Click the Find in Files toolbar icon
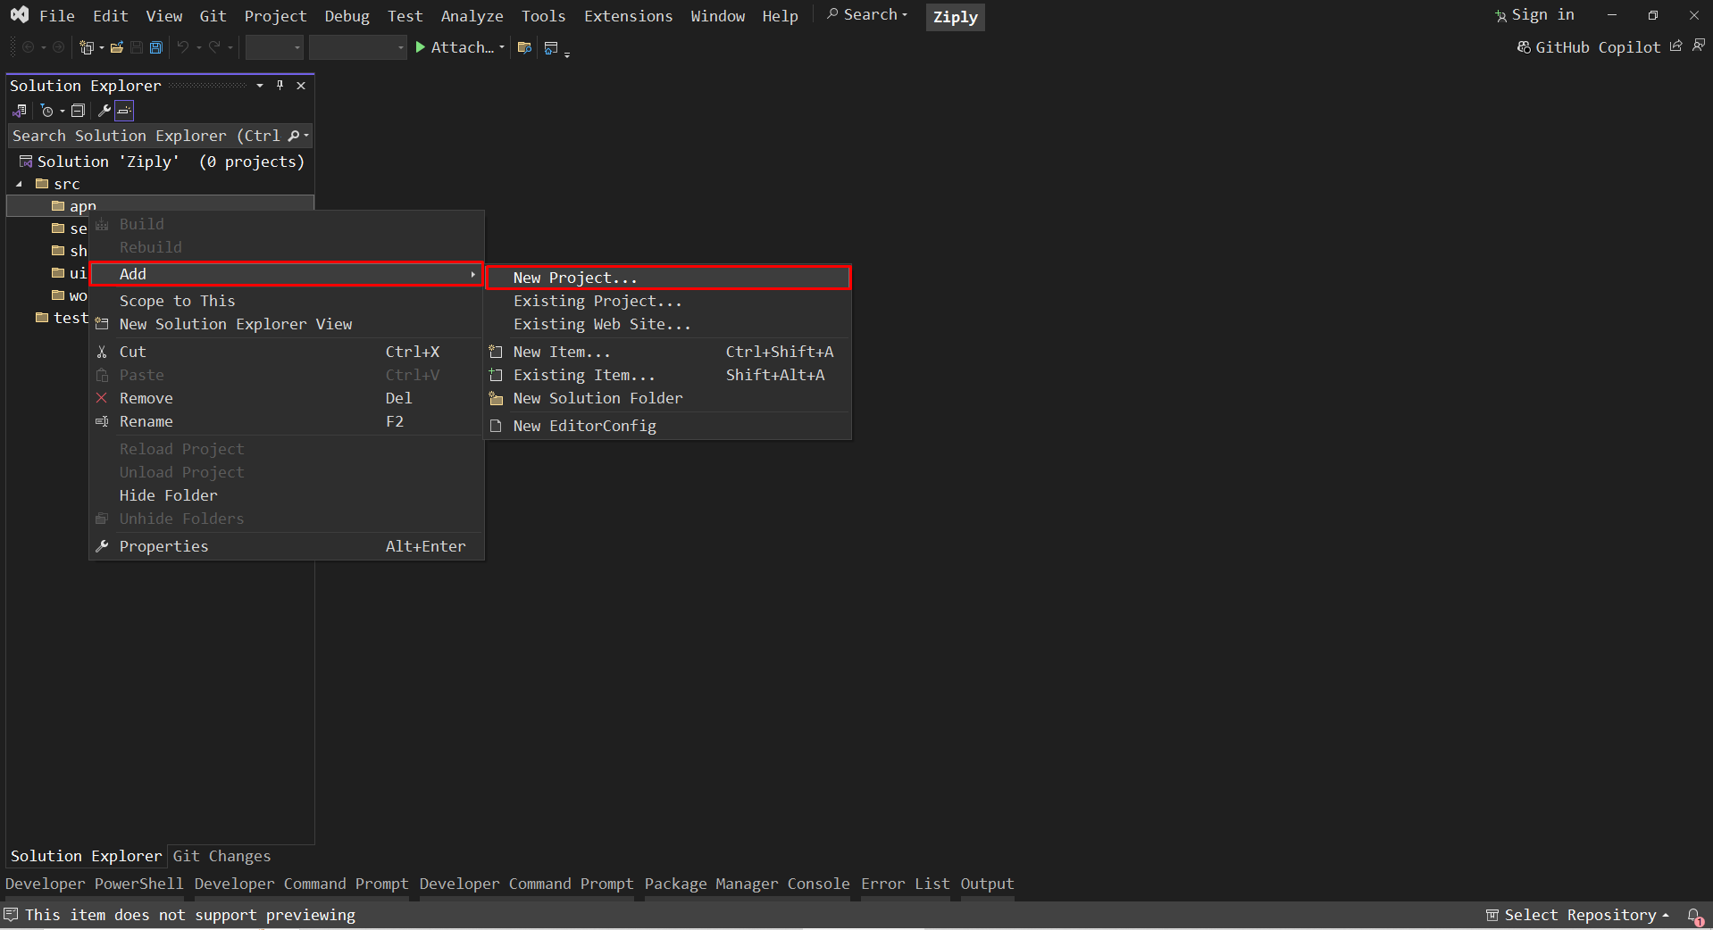 pyautogui.click(x=525, y=47)
